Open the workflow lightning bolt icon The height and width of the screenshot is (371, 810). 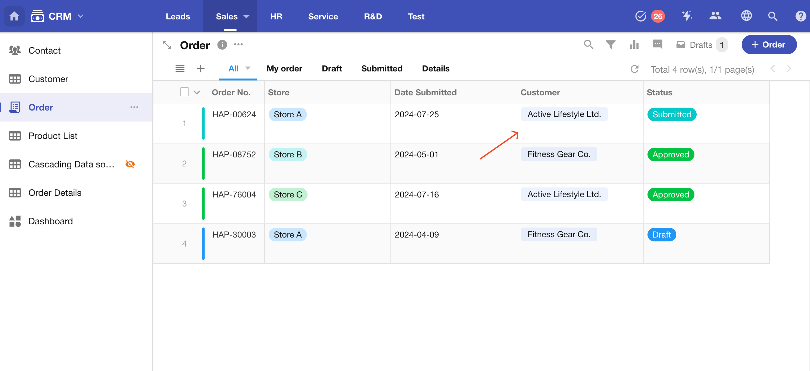click(687, 16)
